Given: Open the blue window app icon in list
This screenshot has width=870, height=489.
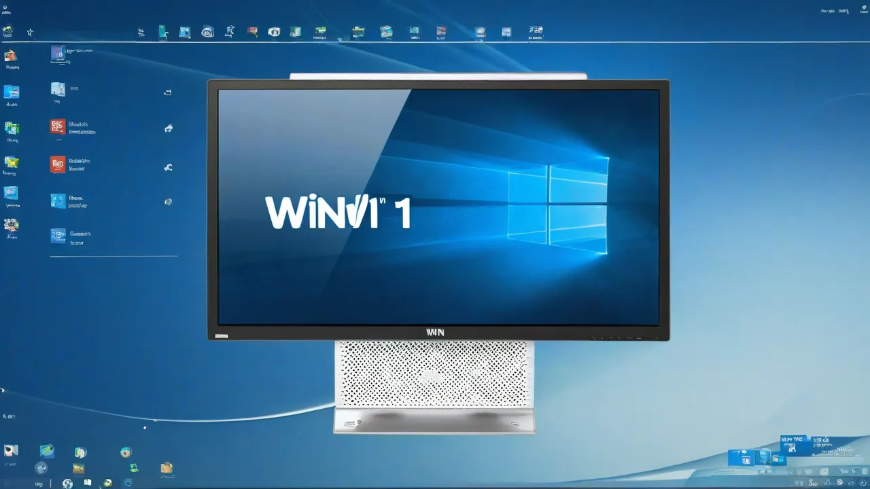Looking at the screenshot, I should [x=58, y=200].
